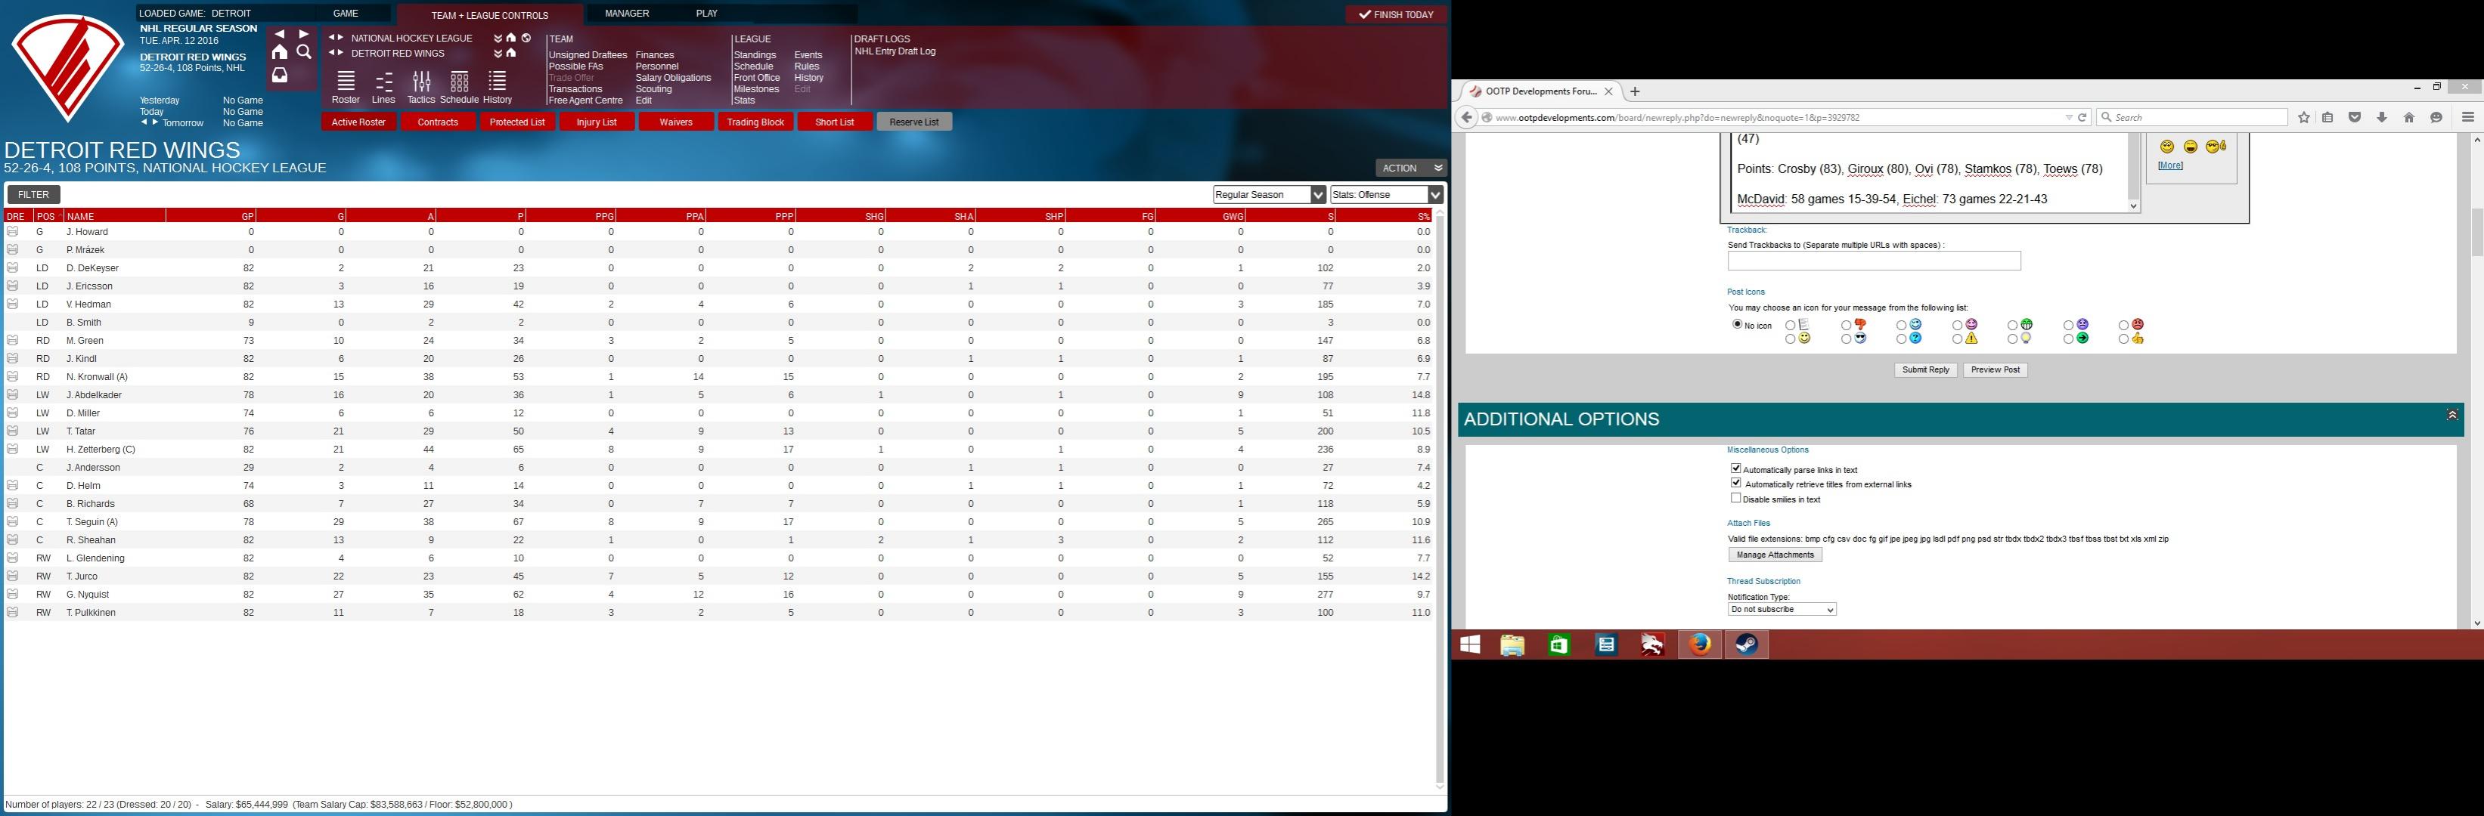Click the Firefox Search box

2193,118
